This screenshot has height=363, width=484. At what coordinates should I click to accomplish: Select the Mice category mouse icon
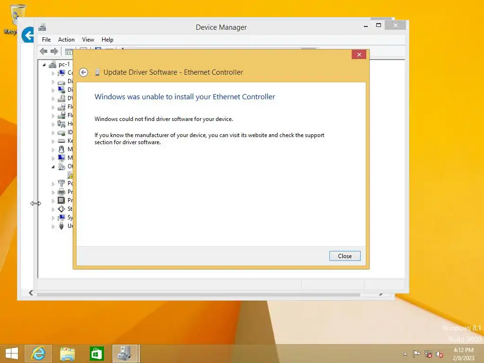[x=61, y=149]
